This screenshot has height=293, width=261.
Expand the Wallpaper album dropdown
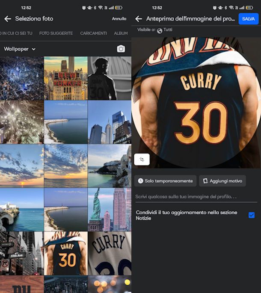(20, 49)
